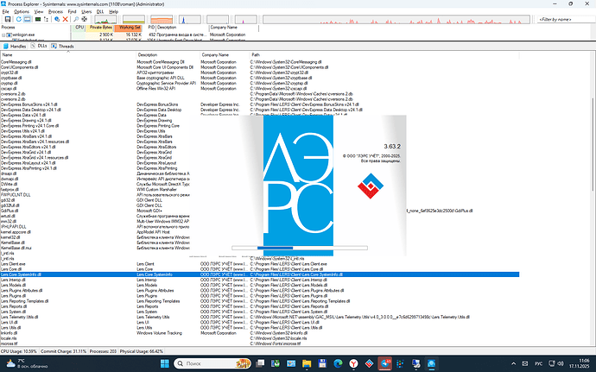Sort list by the Company Name column
The height and width of the screenshot is (372, 596).
(214, 54)
